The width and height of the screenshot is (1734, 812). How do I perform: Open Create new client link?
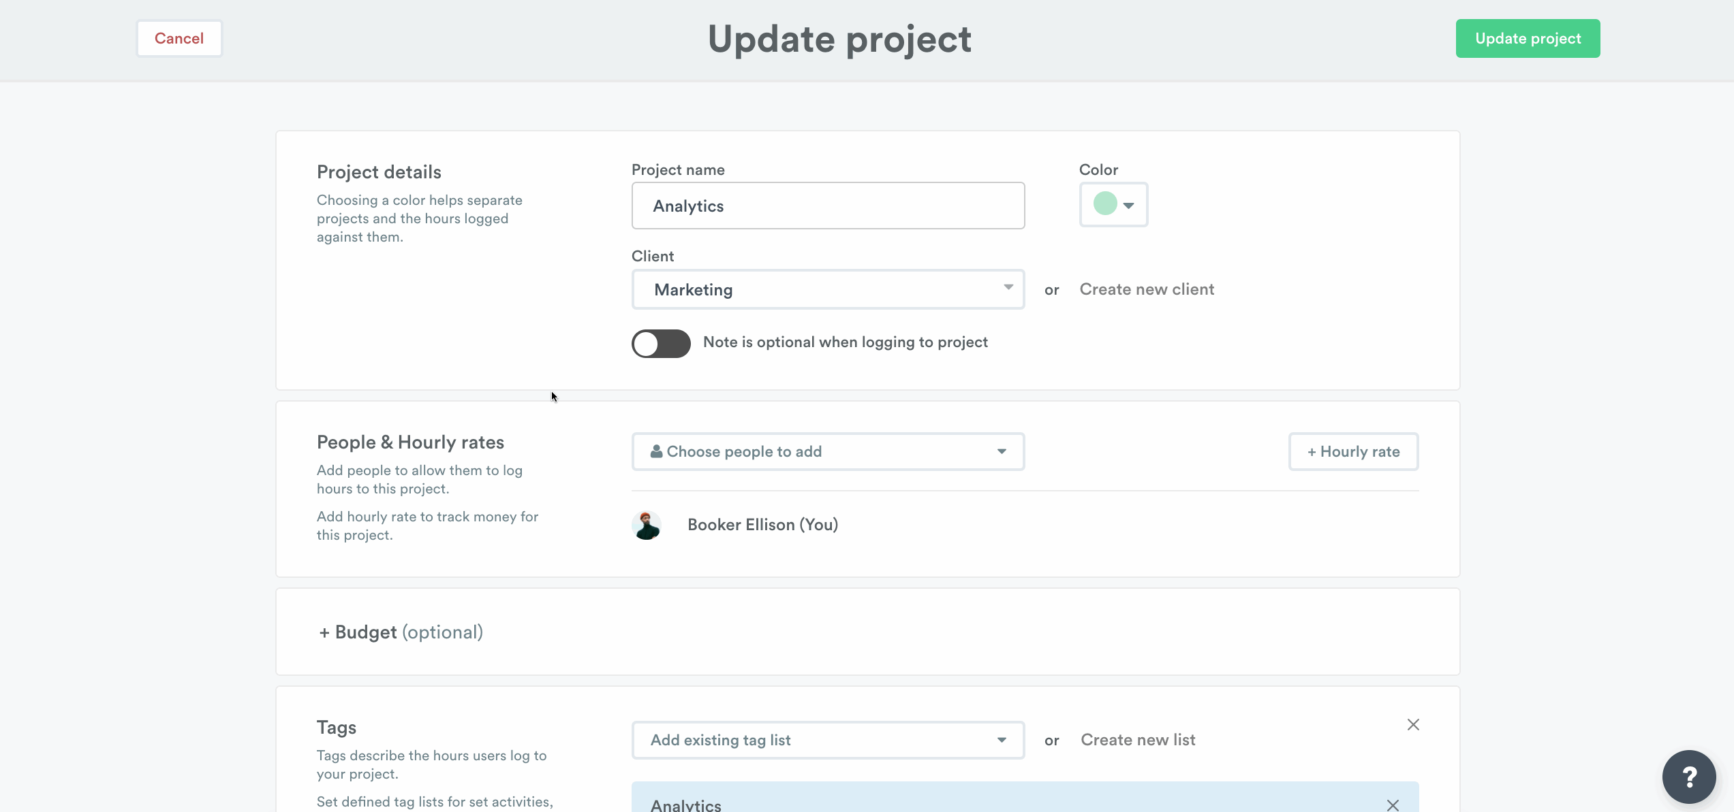click(x=1147, y=289)
